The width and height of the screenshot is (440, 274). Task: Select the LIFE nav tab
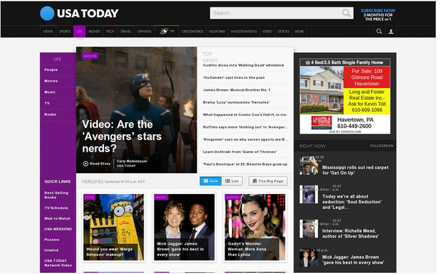pos(79,31)
